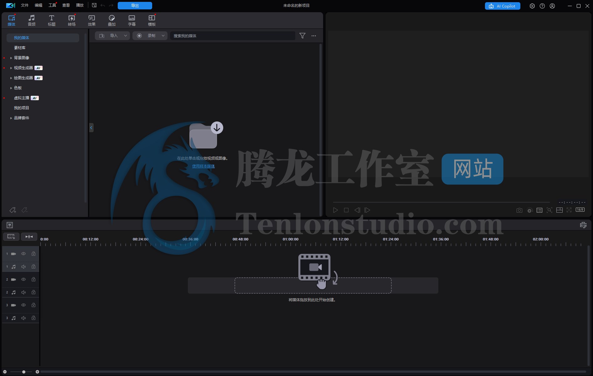
Task: Open the 录制 dropdown arrow
Action: [x=163, y=36]
